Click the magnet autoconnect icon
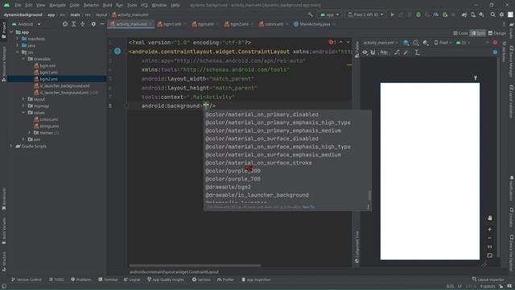 pos(373,52)
